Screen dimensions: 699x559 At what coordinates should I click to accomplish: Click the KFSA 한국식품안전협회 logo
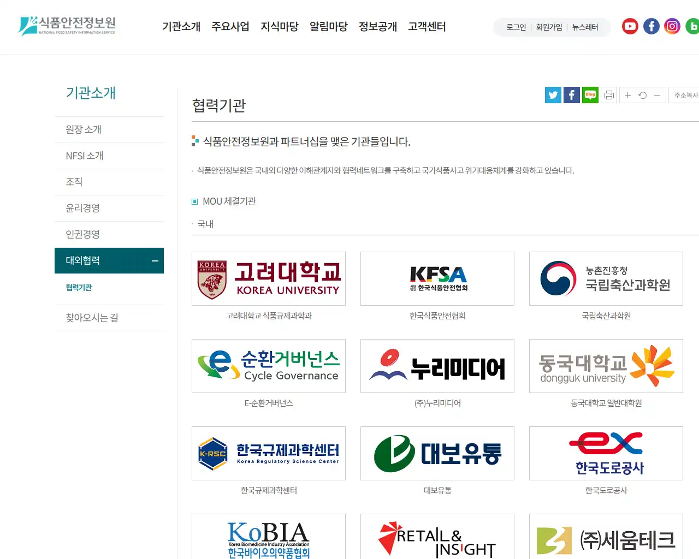pyautogui.click(x=437, y=278)
